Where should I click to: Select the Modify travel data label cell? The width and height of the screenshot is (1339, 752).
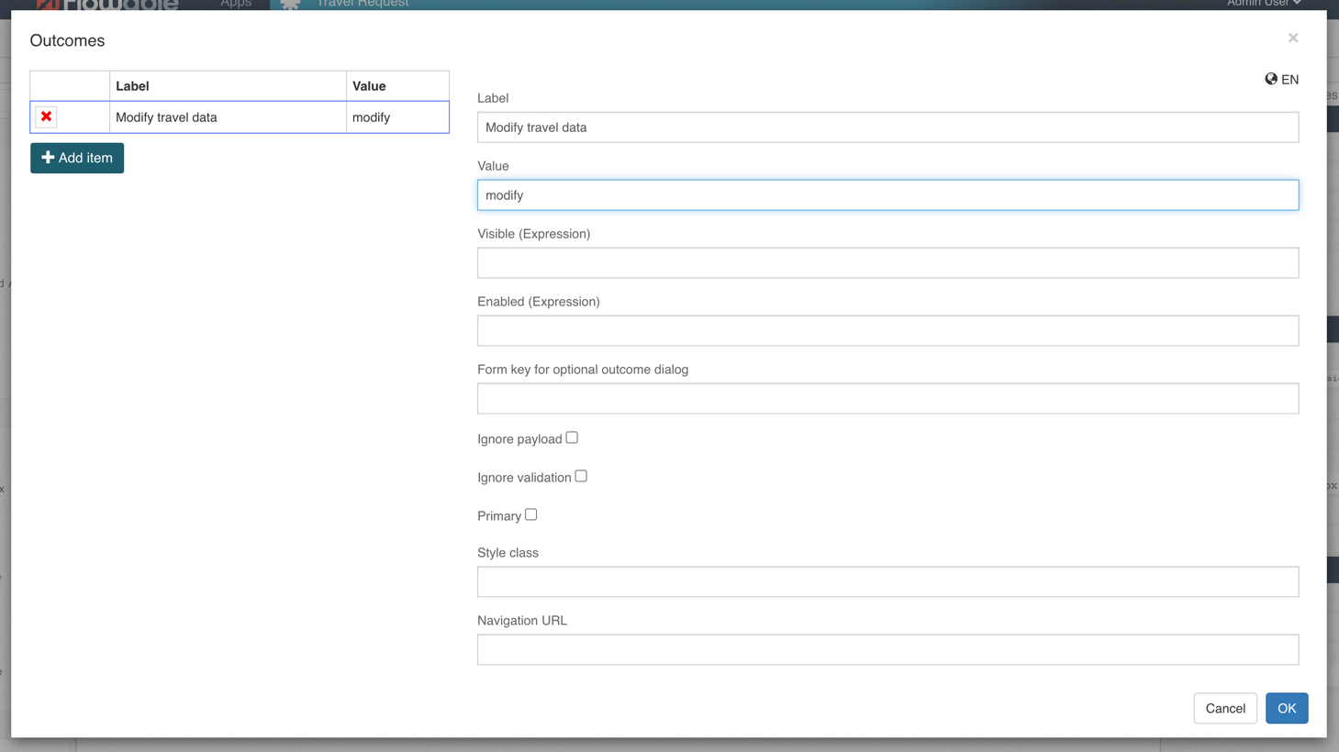coord(227,117)
